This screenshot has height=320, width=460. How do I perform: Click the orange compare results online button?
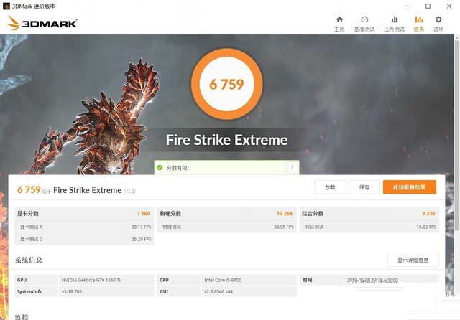tap(410, 187)
